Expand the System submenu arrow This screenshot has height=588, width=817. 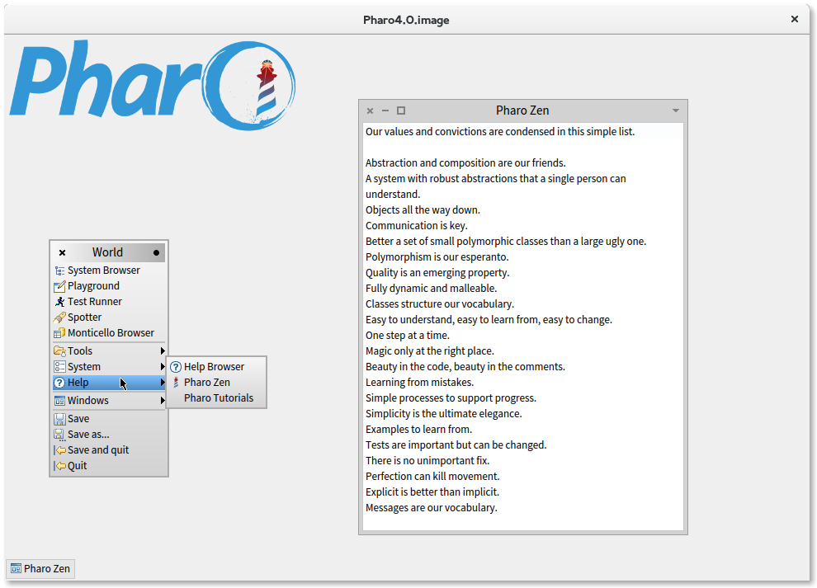point(163,367)
